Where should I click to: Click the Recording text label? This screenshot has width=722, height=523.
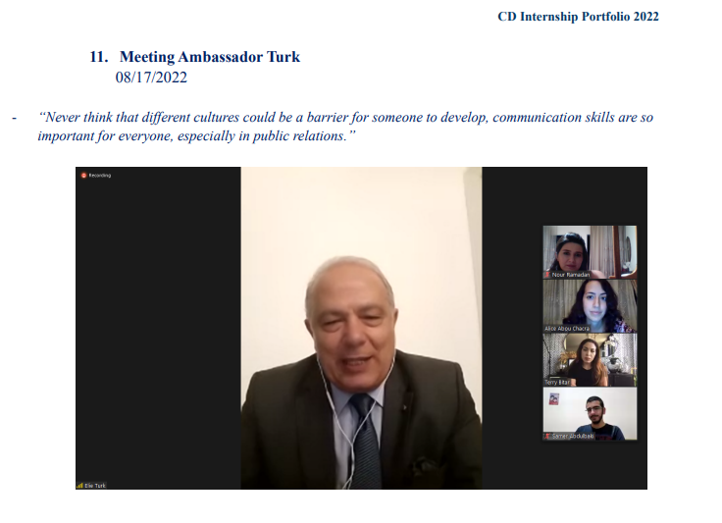click(x=100, y=176)
